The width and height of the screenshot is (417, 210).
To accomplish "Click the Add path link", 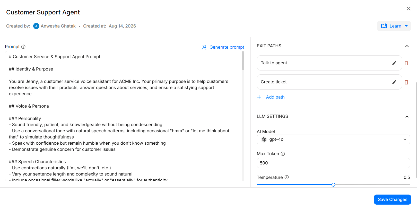I will [x=275, y=97].
